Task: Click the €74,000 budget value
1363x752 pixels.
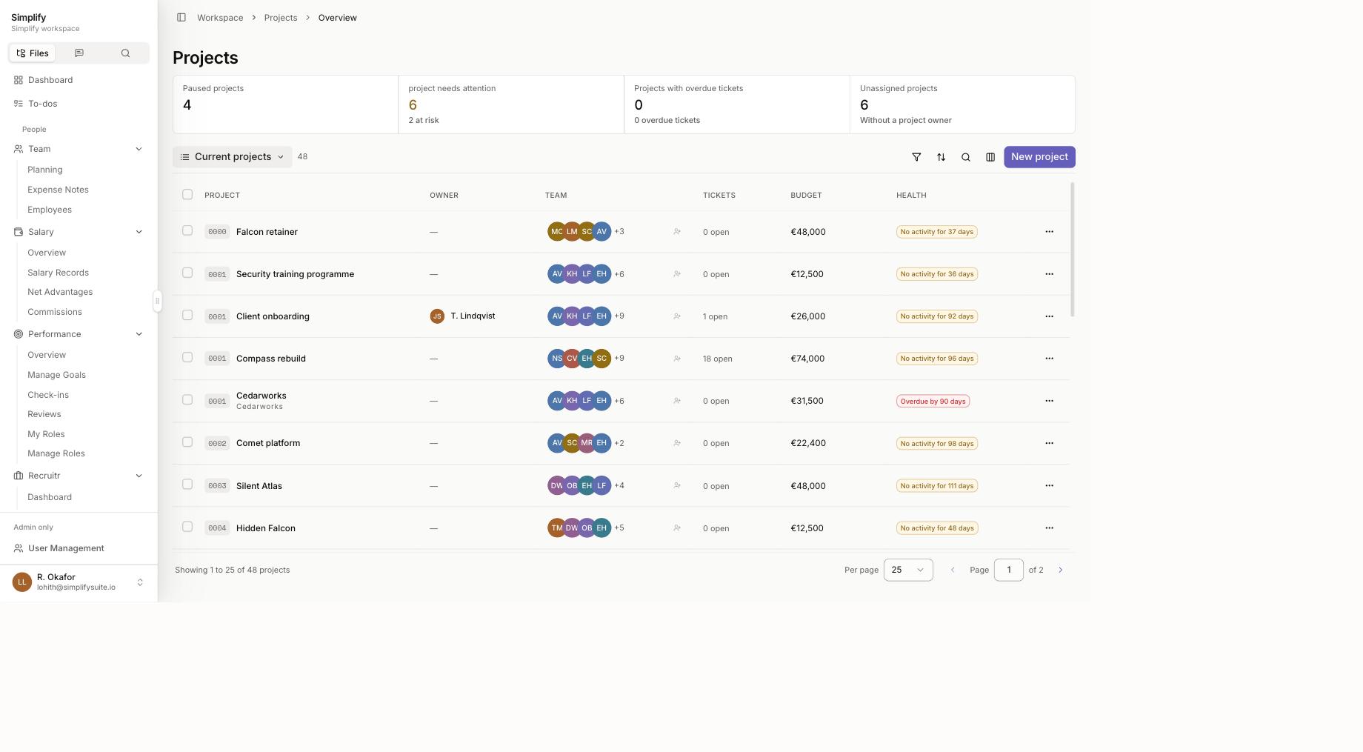Action: click(x=807, y=359)
